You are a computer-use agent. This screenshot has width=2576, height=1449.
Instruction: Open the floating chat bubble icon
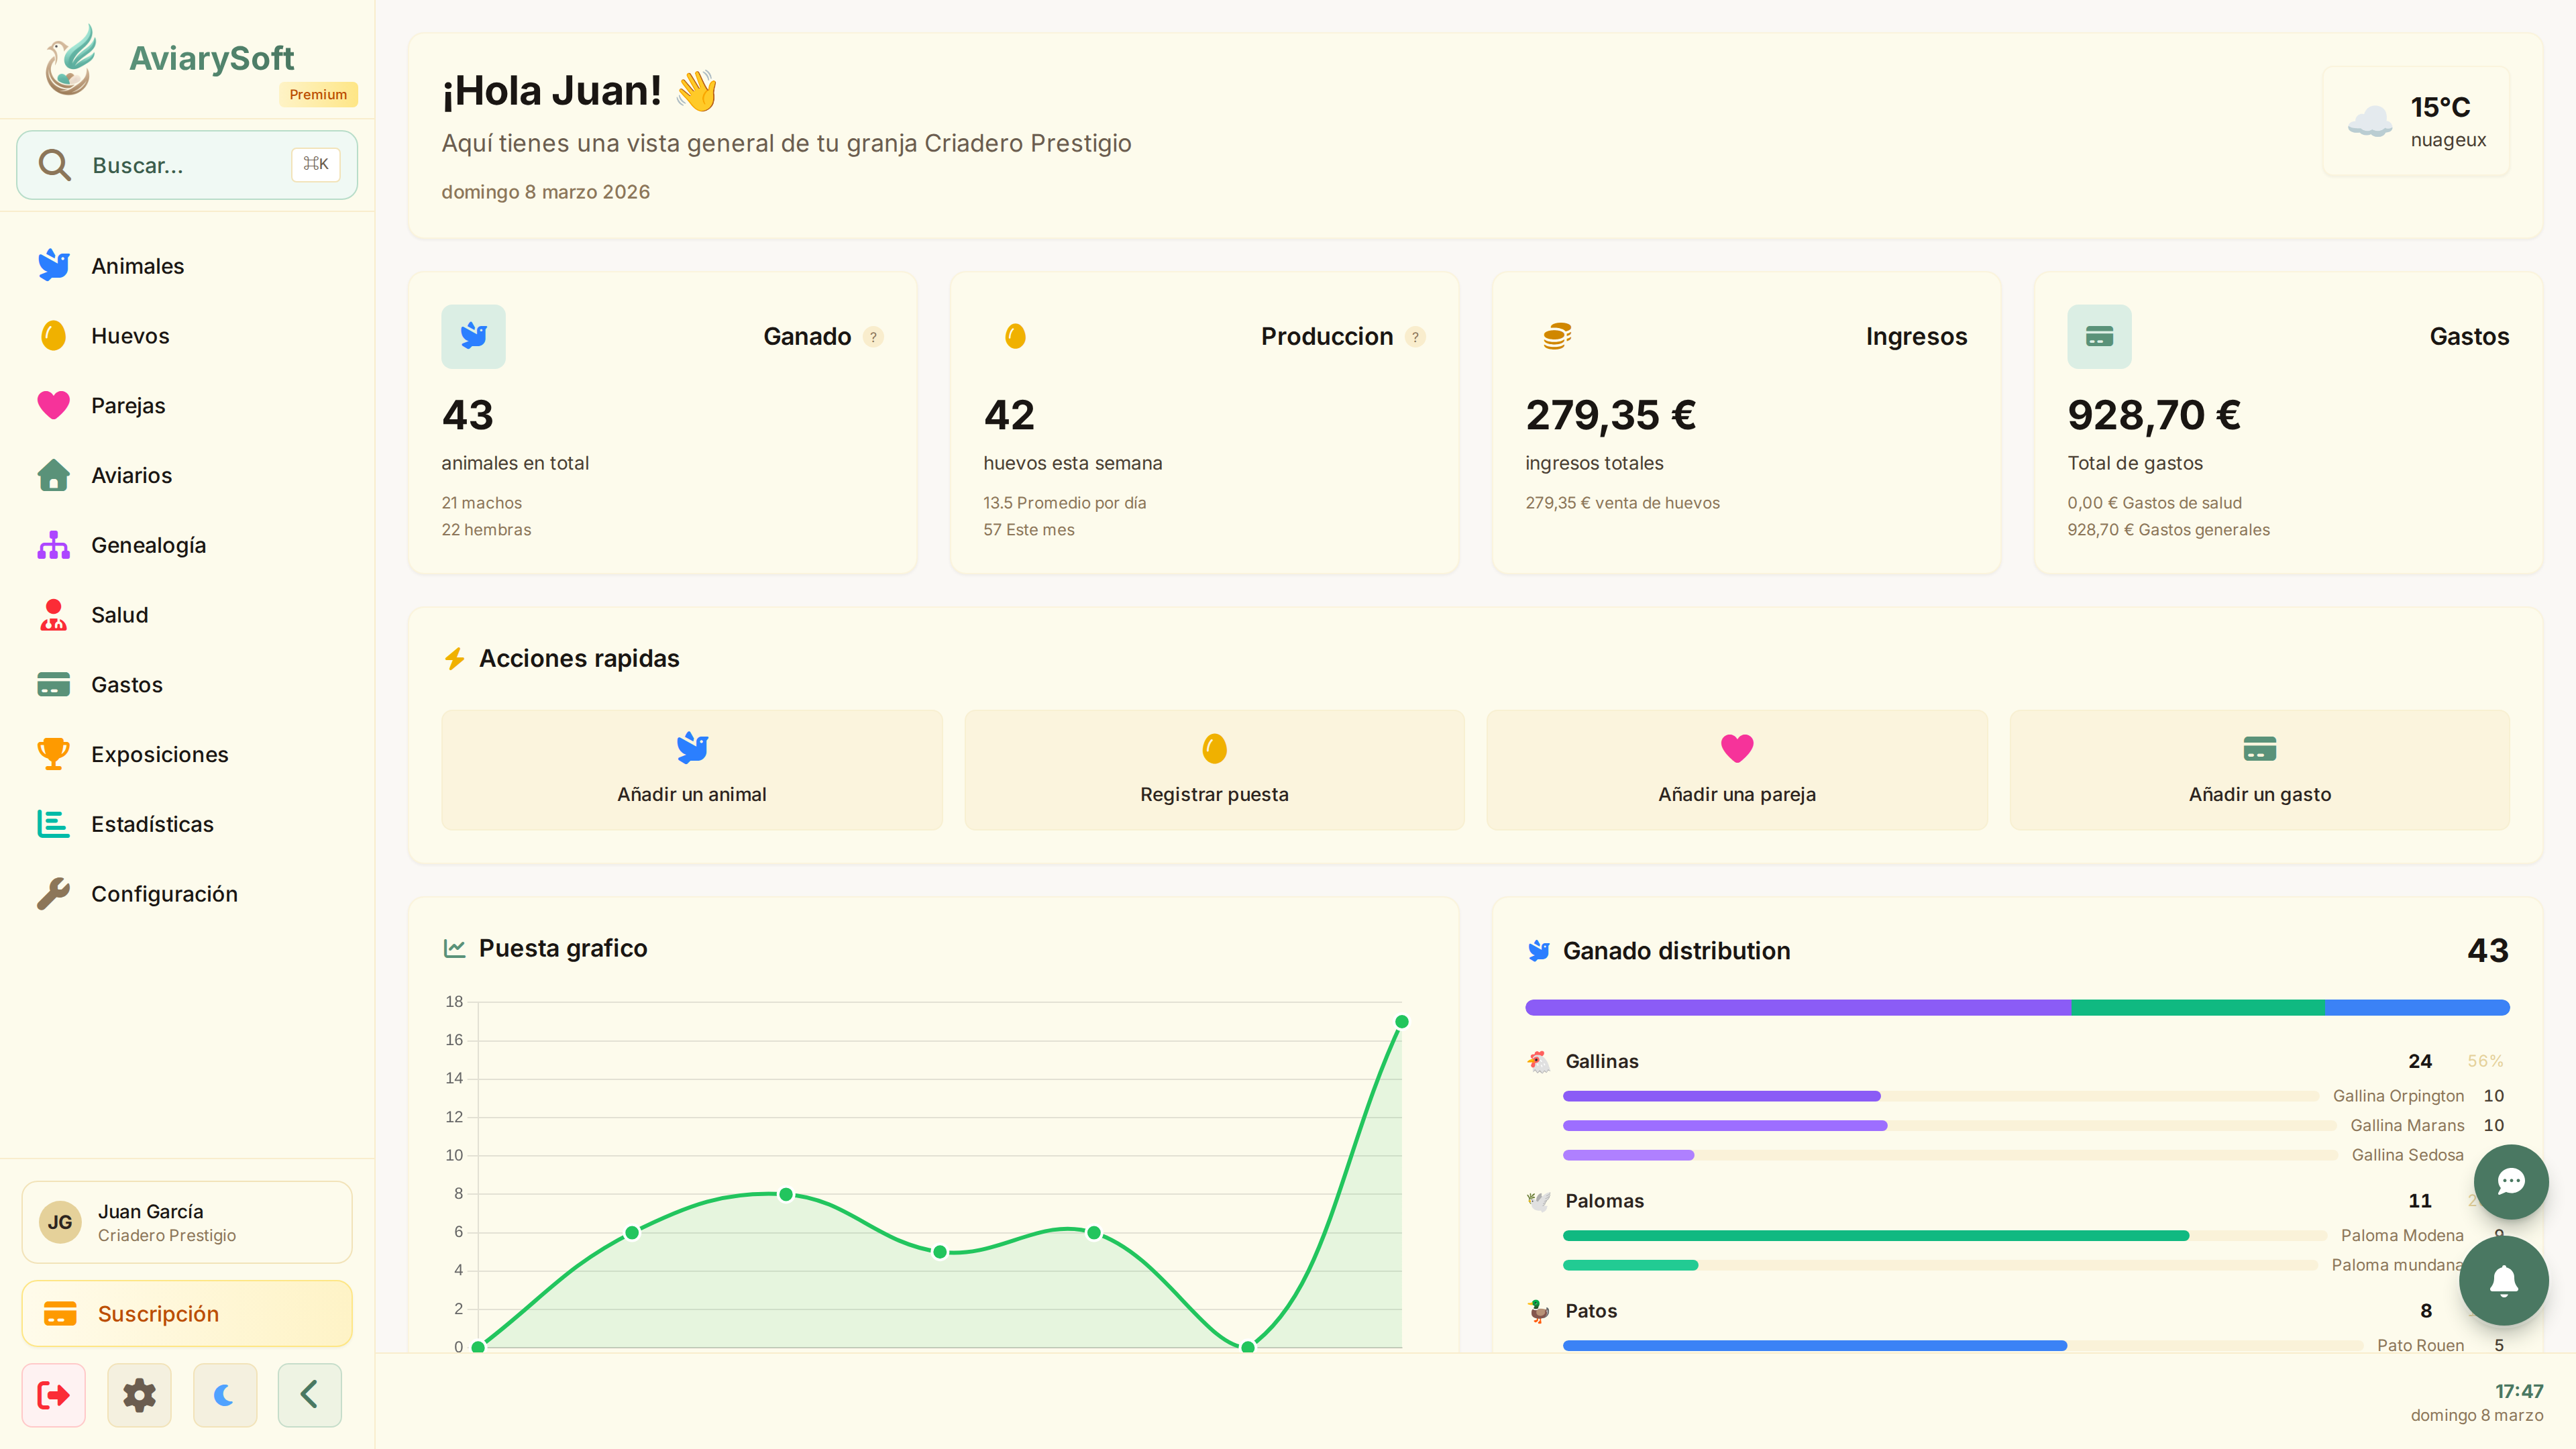tap(2511, 1182)
